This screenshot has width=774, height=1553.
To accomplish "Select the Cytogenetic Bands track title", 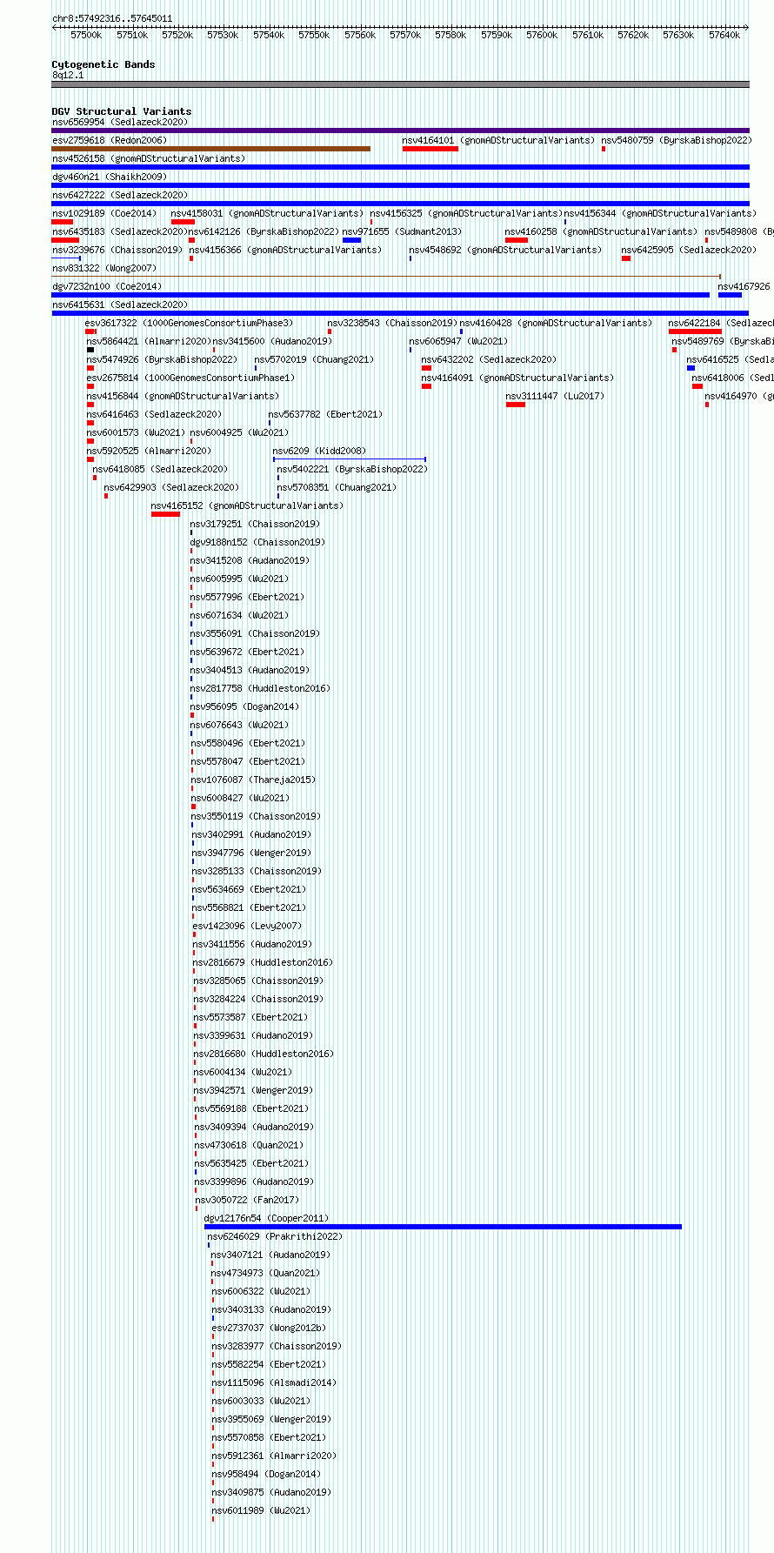I will (x=103, y=64).
